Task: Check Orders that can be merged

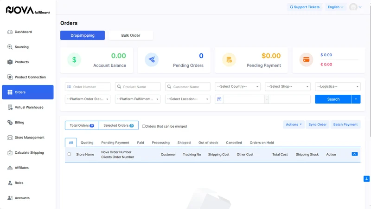Action: (144, 126)
